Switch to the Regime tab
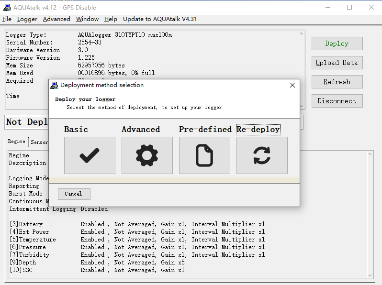Image resolution: width=382 pixels, height=285 pixels. (17, 142)
